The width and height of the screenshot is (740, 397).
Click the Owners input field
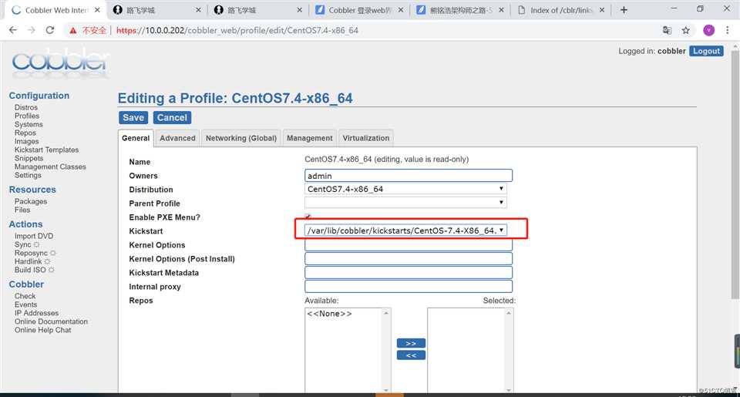[409, 176]
